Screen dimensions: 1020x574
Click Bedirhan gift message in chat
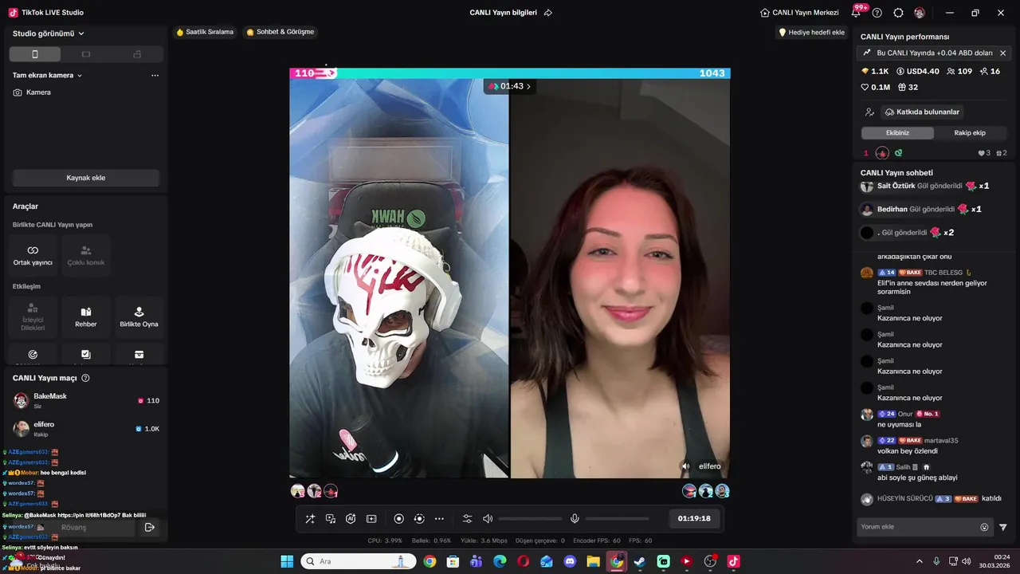coord(920,209)
